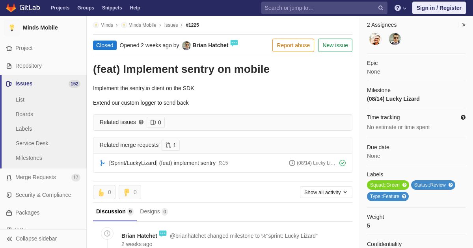Click Status::Review label
473x248 pixels.
(x=433, y=185)
